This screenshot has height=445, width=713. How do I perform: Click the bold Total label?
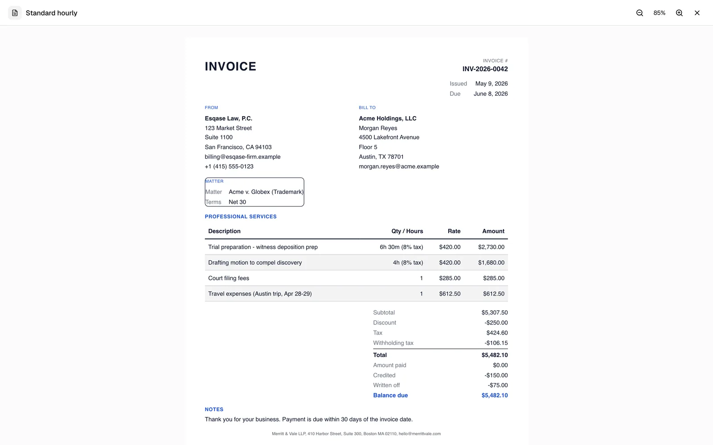pyautogui.click(x=380, y=355)
